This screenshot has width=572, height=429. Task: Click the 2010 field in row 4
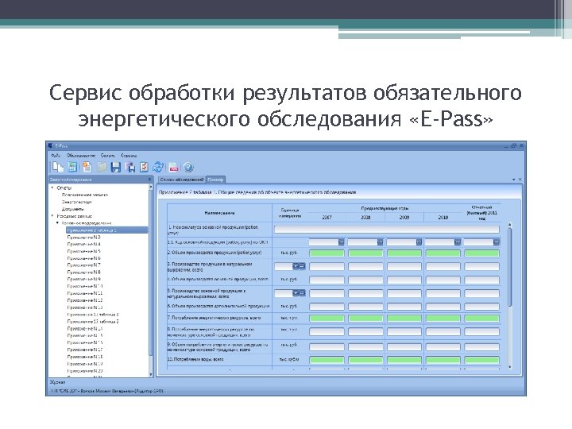pyautogui.click(x=443, y=280)
